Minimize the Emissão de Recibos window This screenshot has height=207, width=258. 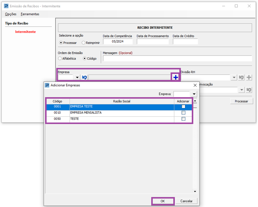[x=224, y=6]
